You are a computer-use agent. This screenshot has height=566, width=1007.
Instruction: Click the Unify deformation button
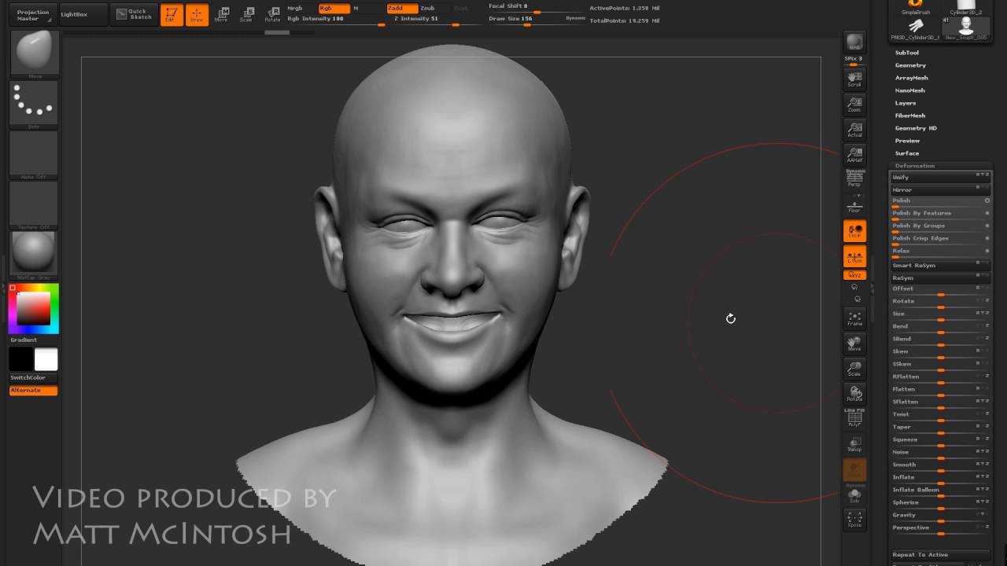(x=940, y=178)
